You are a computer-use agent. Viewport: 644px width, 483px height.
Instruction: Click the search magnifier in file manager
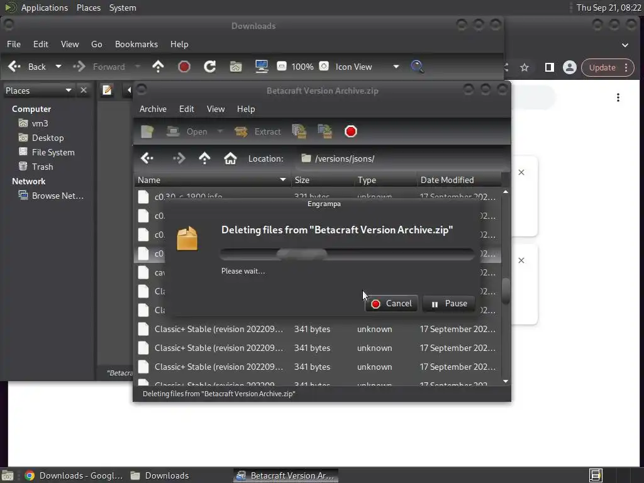pyautogui.click(x=418, y=67)
